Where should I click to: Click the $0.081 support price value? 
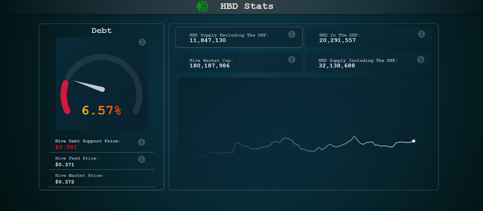click(66, 147)
